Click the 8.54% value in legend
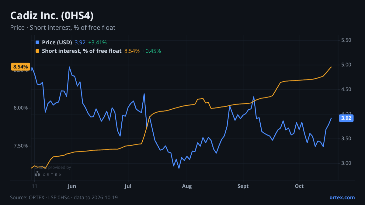This screenshot has width=365, height=205. click(x=132, y=51)
